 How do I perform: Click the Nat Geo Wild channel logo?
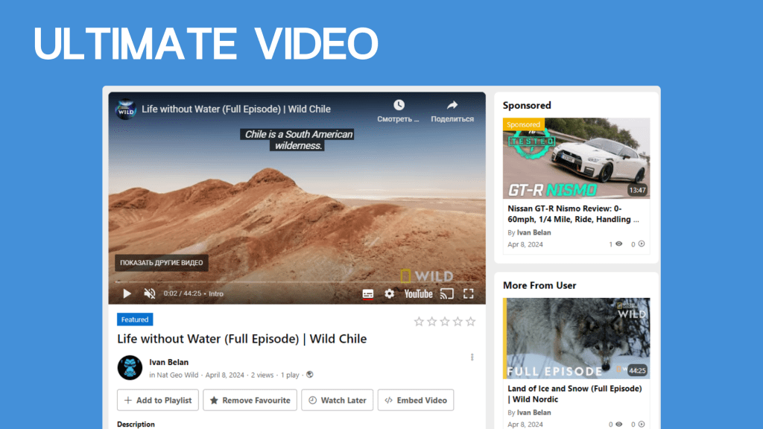125,109
